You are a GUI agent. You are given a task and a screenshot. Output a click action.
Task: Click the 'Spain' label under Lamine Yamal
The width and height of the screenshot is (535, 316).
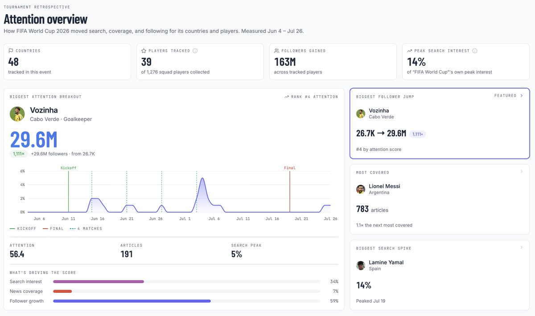click(375, 268)
